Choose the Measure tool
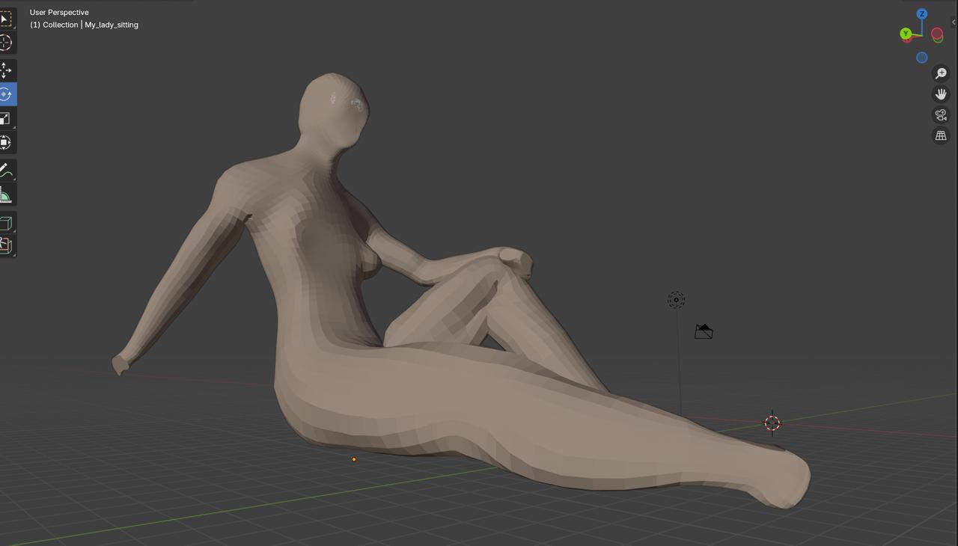 coord(6,196)
